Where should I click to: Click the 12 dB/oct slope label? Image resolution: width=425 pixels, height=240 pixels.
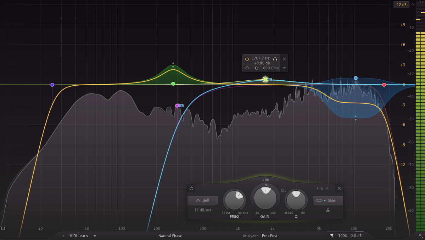pos(203,210)
